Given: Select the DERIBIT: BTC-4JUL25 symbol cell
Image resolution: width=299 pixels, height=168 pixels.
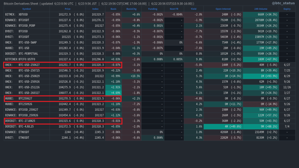Looking at the screenshot, I should [x=27, y=127].
